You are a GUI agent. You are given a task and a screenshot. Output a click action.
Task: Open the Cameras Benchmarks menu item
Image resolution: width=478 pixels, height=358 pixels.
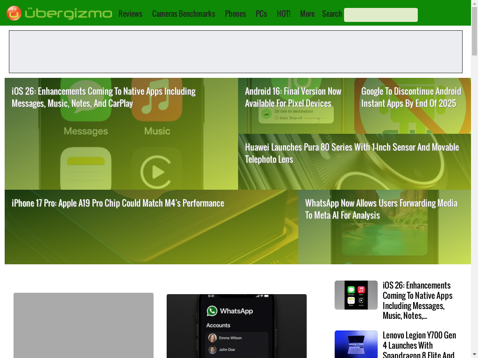point(183,14)
